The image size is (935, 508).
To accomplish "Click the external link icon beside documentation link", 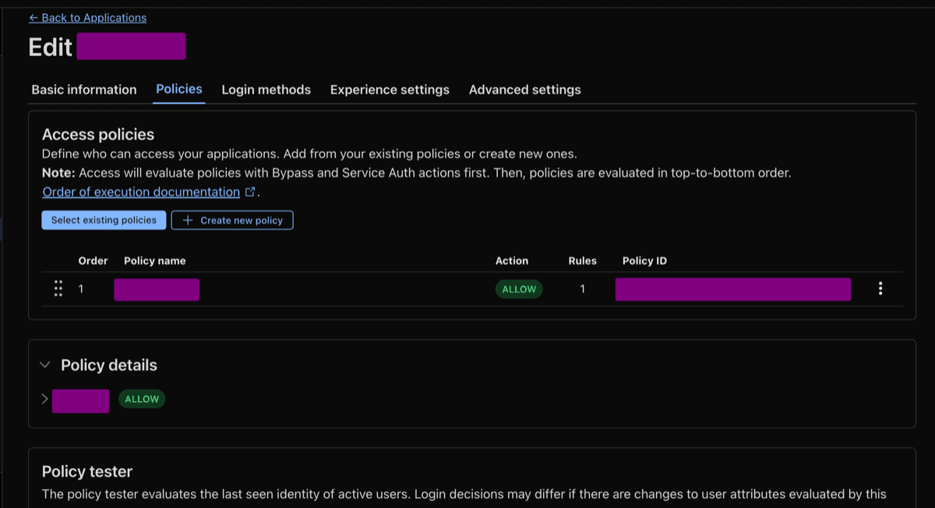I will [250, 192].
